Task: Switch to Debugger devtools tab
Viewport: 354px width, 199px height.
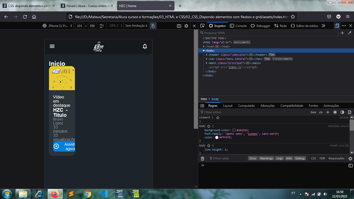Action: [260, 26]
